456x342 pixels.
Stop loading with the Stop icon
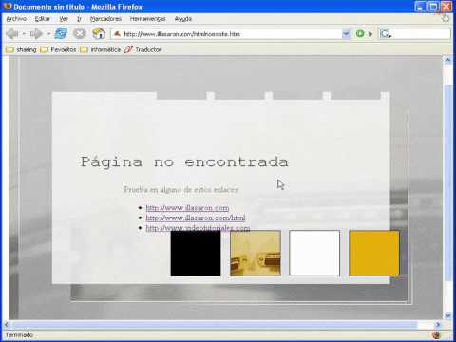point(80,33)
